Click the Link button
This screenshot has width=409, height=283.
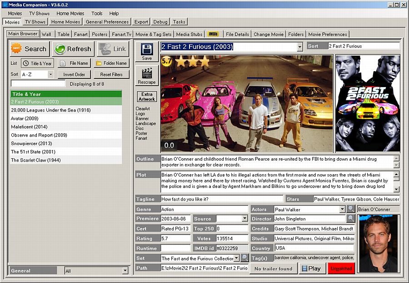[113, 49]
